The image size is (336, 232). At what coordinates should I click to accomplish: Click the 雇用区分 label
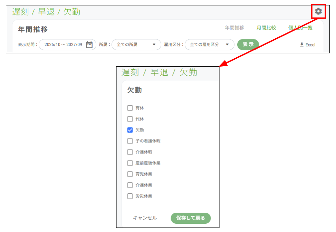coord(174,45)
